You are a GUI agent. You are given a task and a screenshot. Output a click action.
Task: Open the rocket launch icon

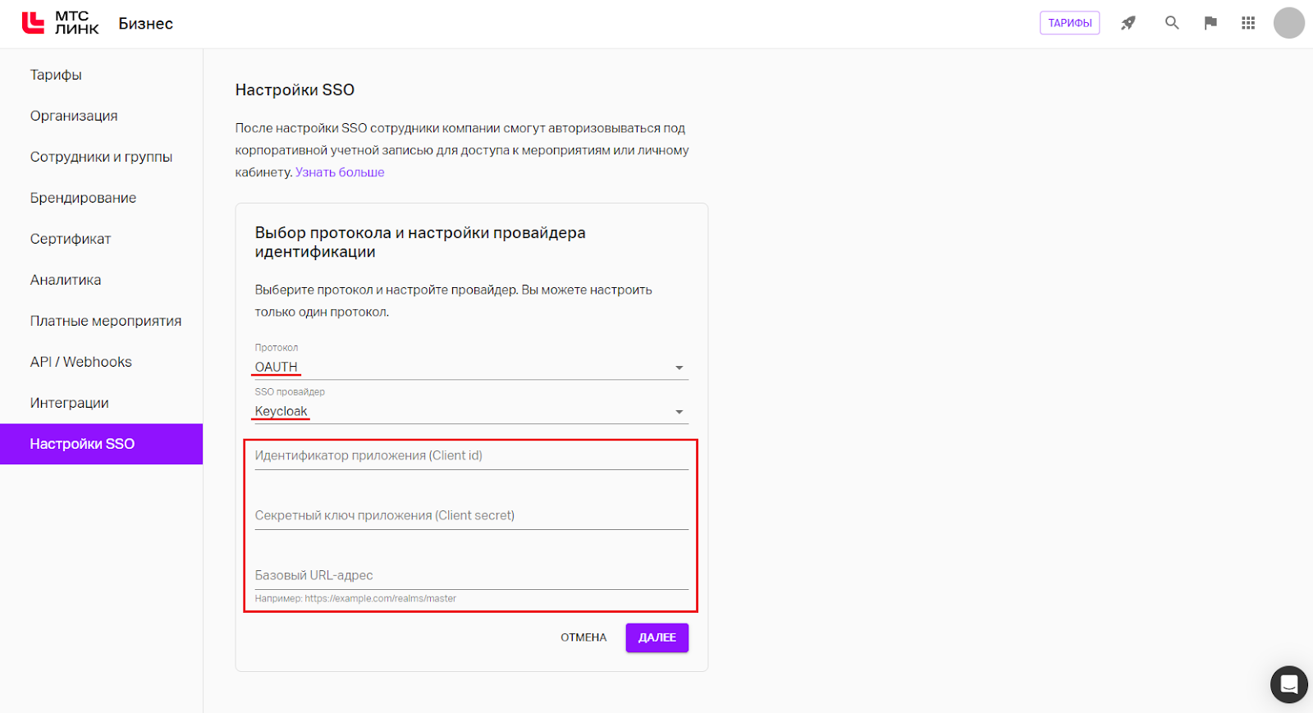1128,23
